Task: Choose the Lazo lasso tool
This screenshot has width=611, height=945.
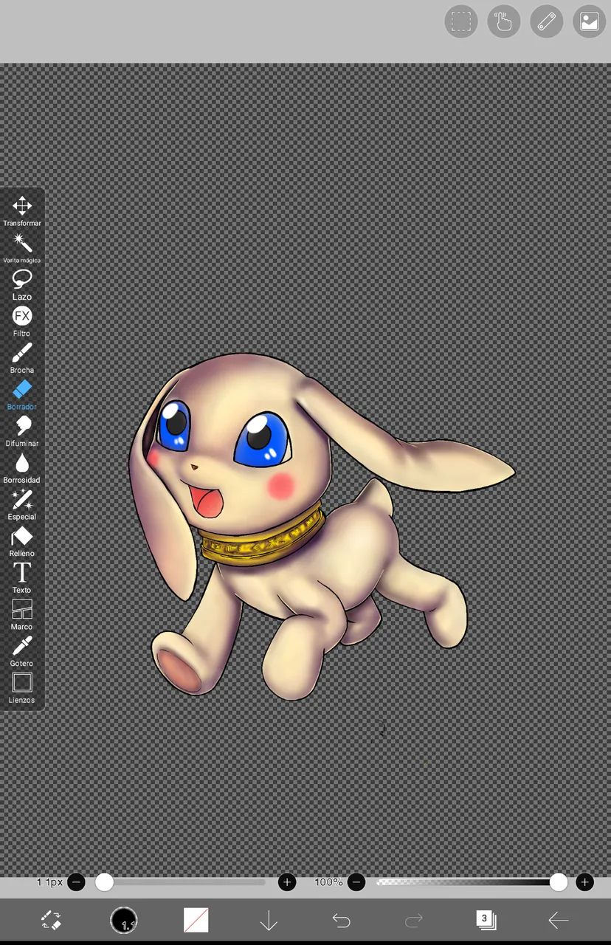Action: [22, 285]
